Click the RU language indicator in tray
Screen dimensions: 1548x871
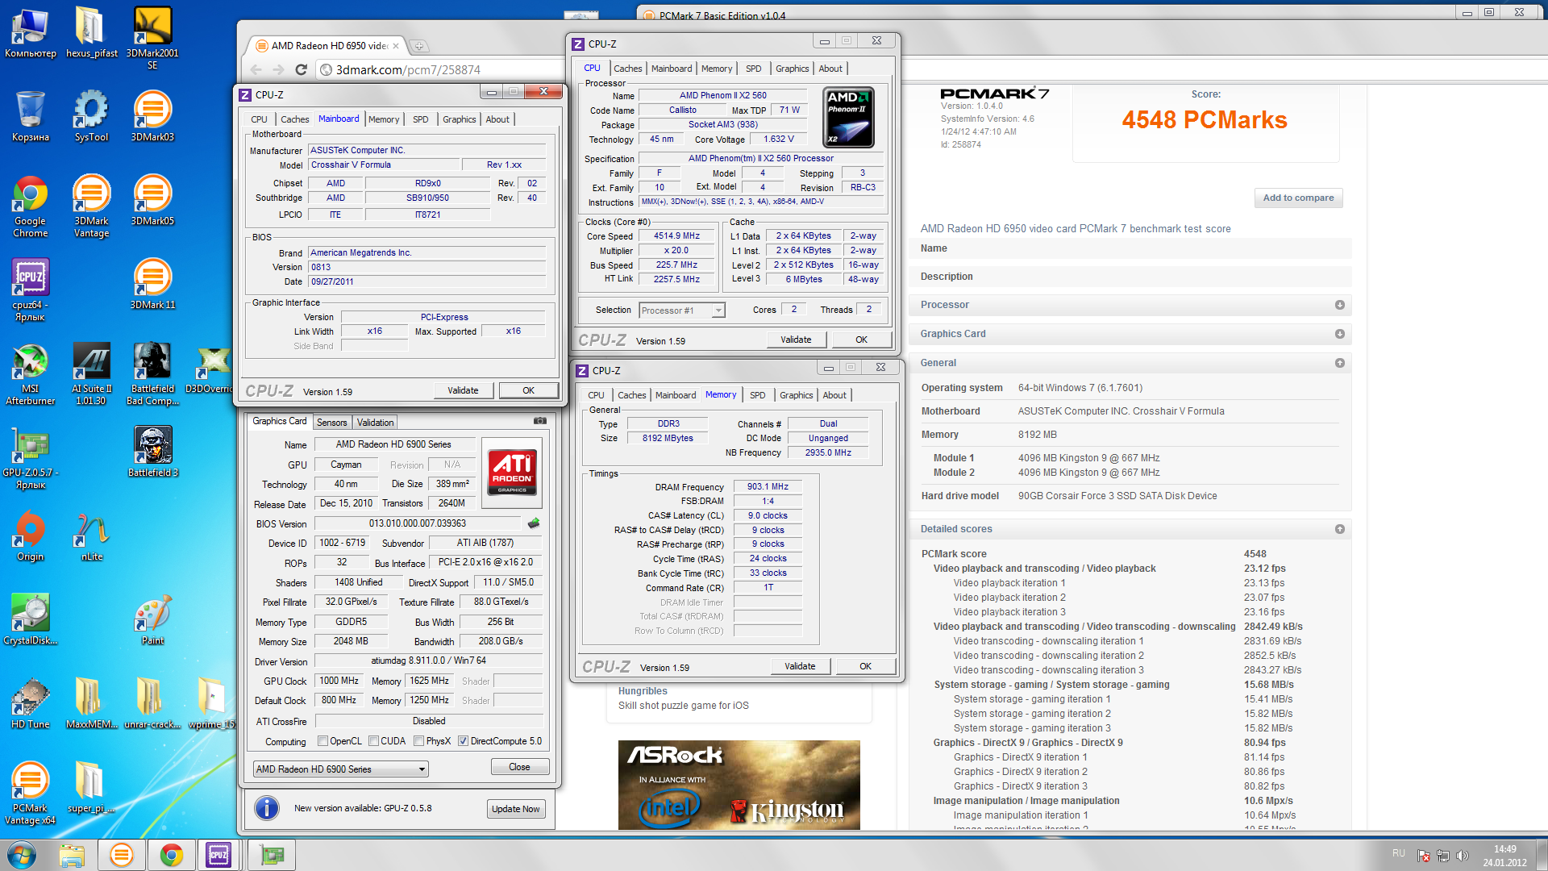click(1398, 853)
